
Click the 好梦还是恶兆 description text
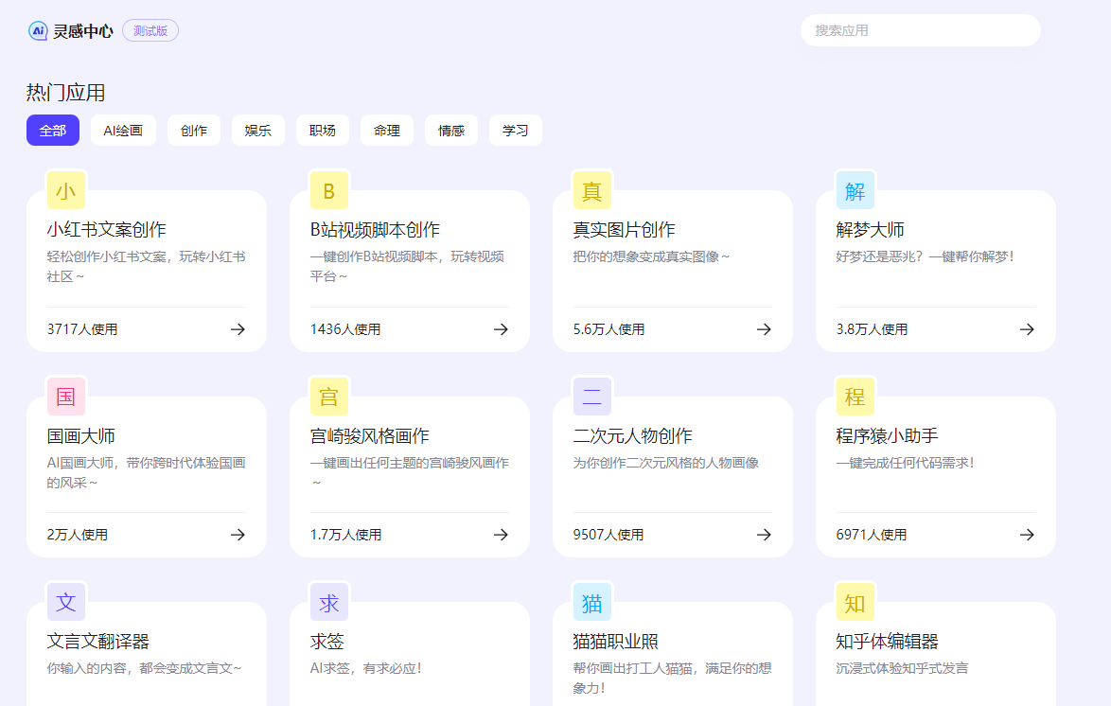(x=926, y=256)
